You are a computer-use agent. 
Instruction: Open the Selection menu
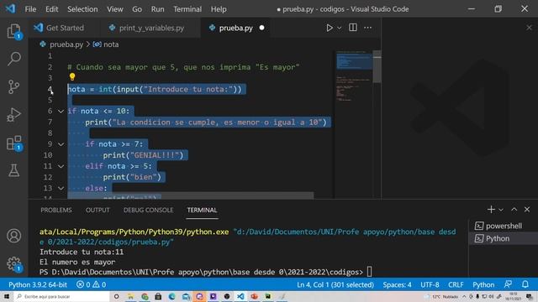point(82,9)
